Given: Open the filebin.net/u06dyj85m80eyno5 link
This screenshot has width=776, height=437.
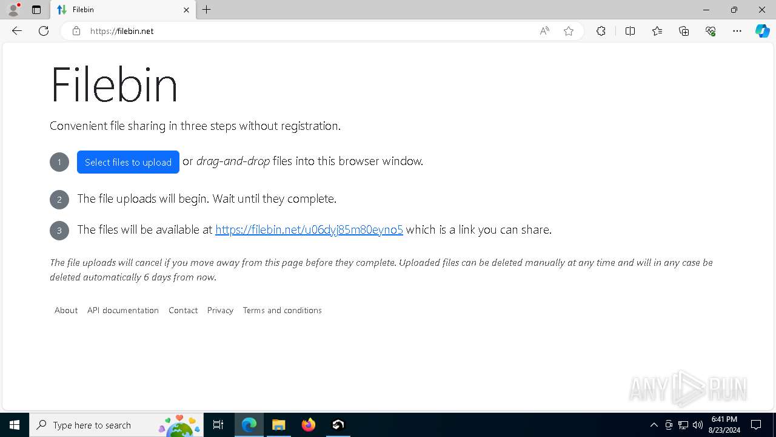Looking at the screenshot, I should point(309,229).
